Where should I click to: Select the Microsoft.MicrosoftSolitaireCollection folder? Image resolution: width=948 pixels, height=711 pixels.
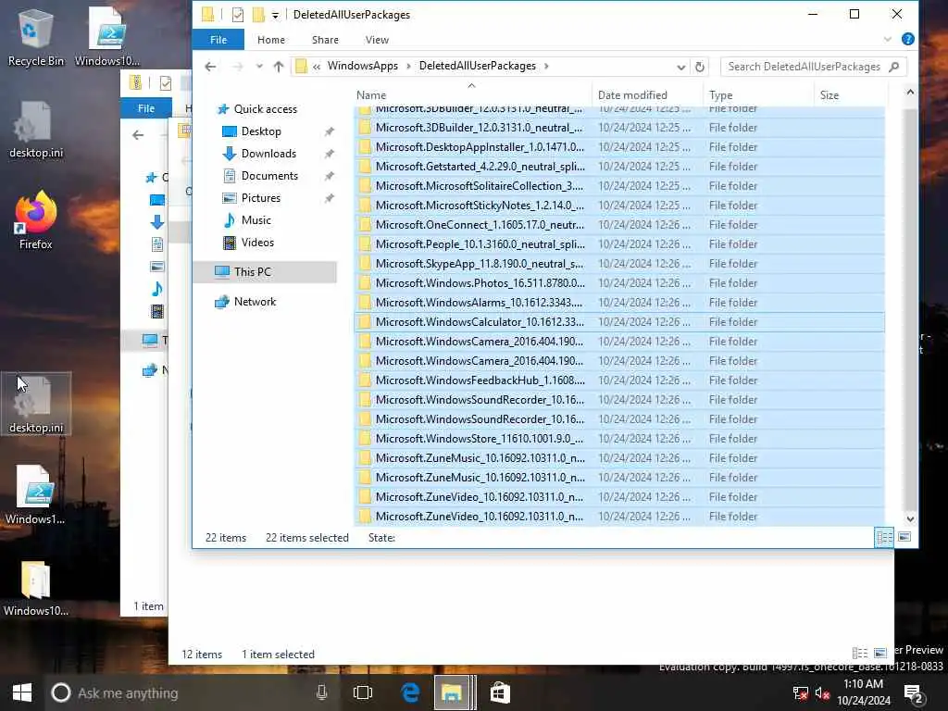[x=619, y=186]
